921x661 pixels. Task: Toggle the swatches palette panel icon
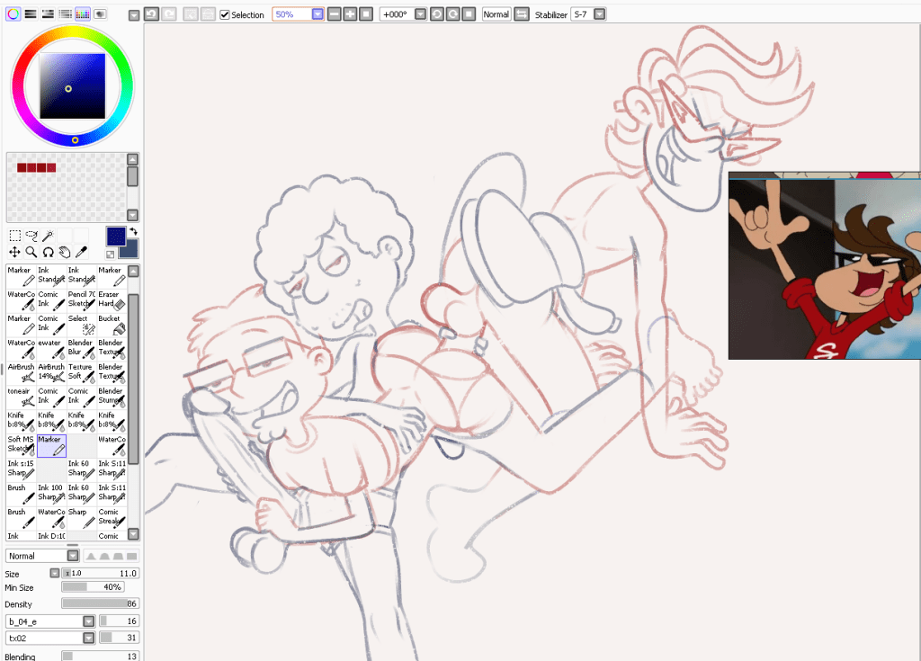click(x=82, y=13)
